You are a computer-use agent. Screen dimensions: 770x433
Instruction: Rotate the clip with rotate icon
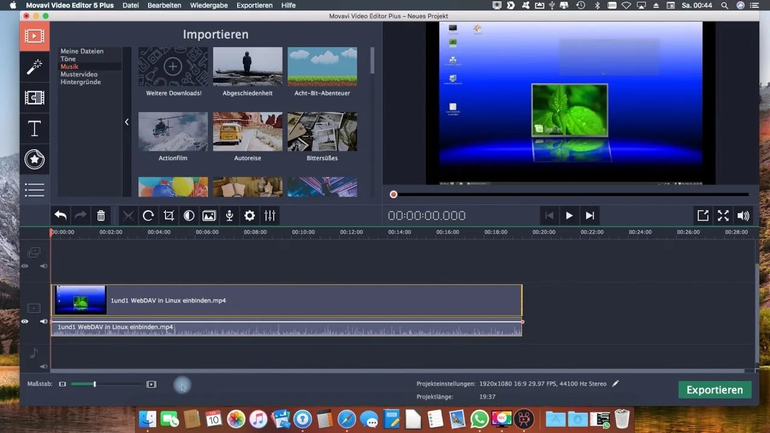point(148,215)
